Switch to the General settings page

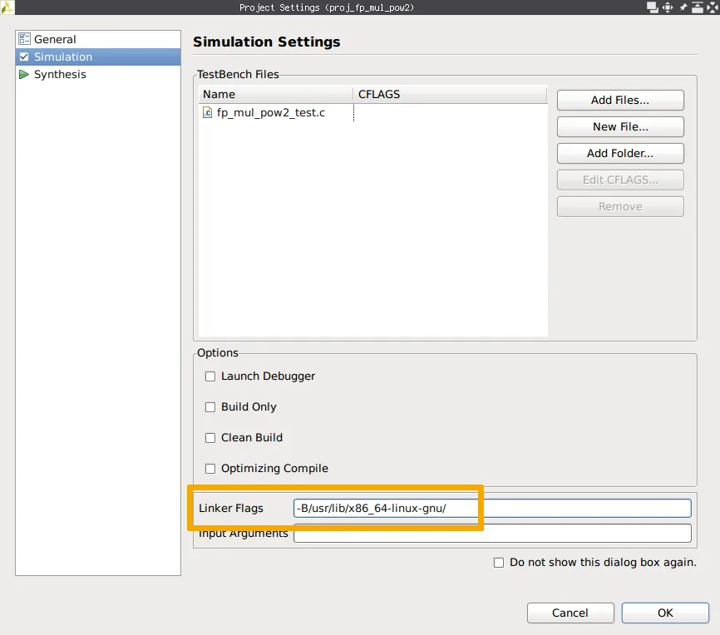[x=55, y=39]
